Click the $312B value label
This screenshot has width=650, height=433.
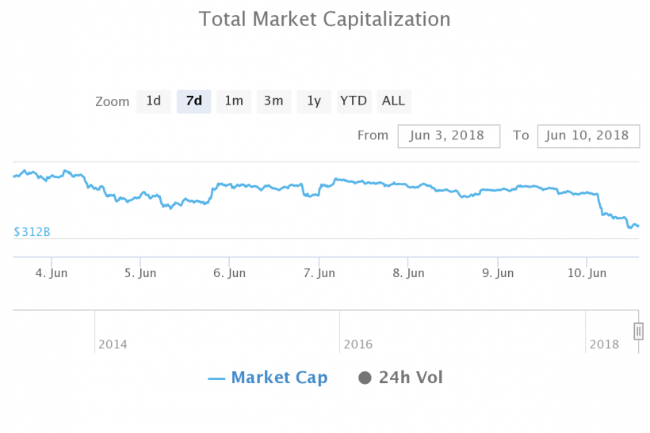tap(32, 232)
